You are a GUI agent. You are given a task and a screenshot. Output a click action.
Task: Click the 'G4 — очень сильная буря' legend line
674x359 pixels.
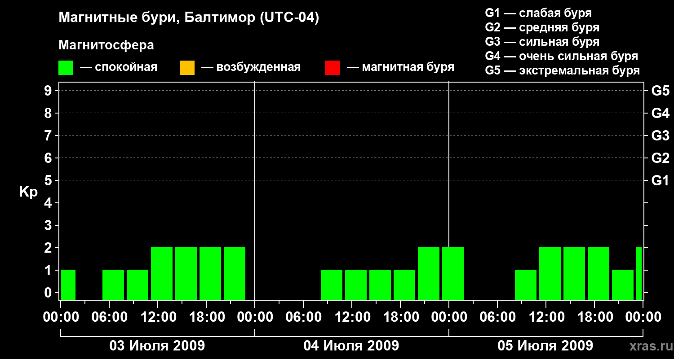[x=562, y=56]
